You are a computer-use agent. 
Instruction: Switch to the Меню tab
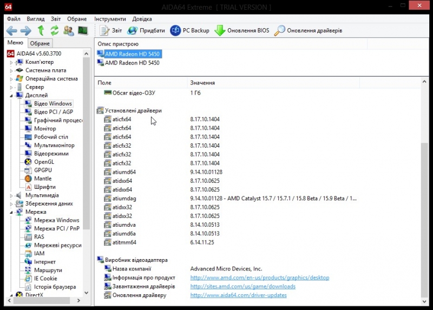click(15, 43)
